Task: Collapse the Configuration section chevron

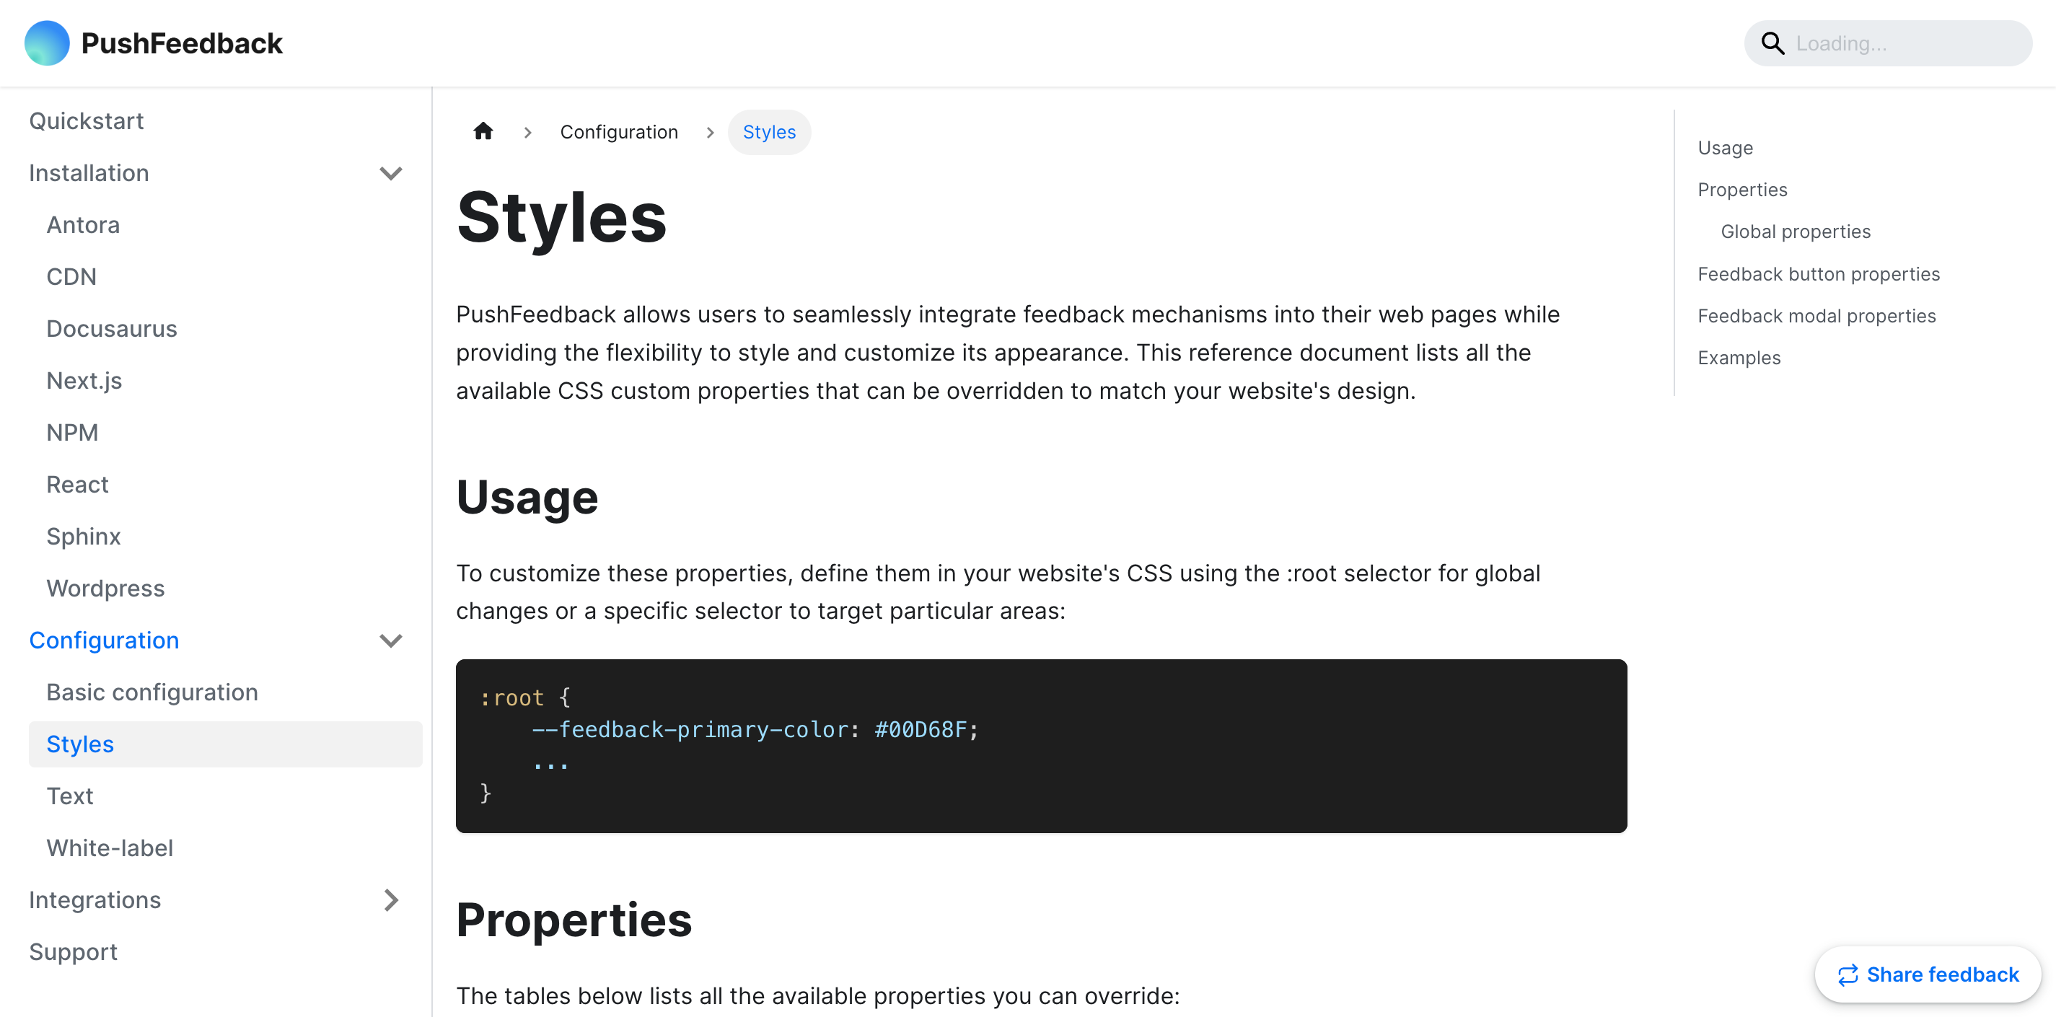Action: 390,640
